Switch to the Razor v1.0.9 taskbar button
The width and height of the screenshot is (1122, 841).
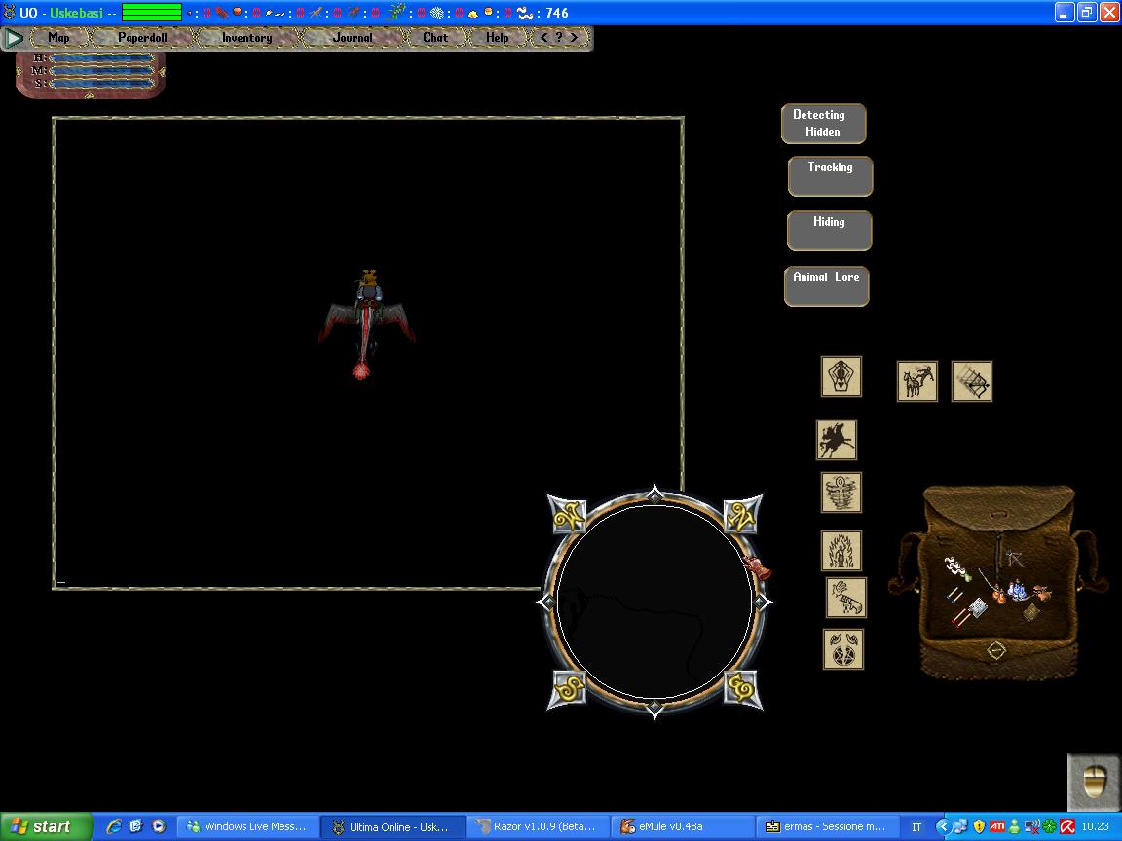coord(538,826)
